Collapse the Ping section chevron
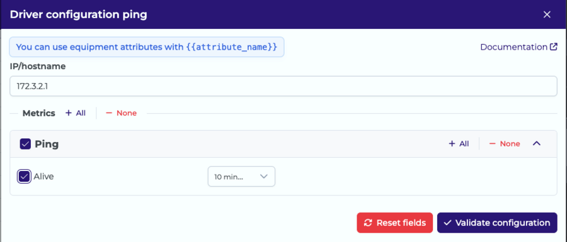This screenshot has width=567, height=242. [537, 143]
